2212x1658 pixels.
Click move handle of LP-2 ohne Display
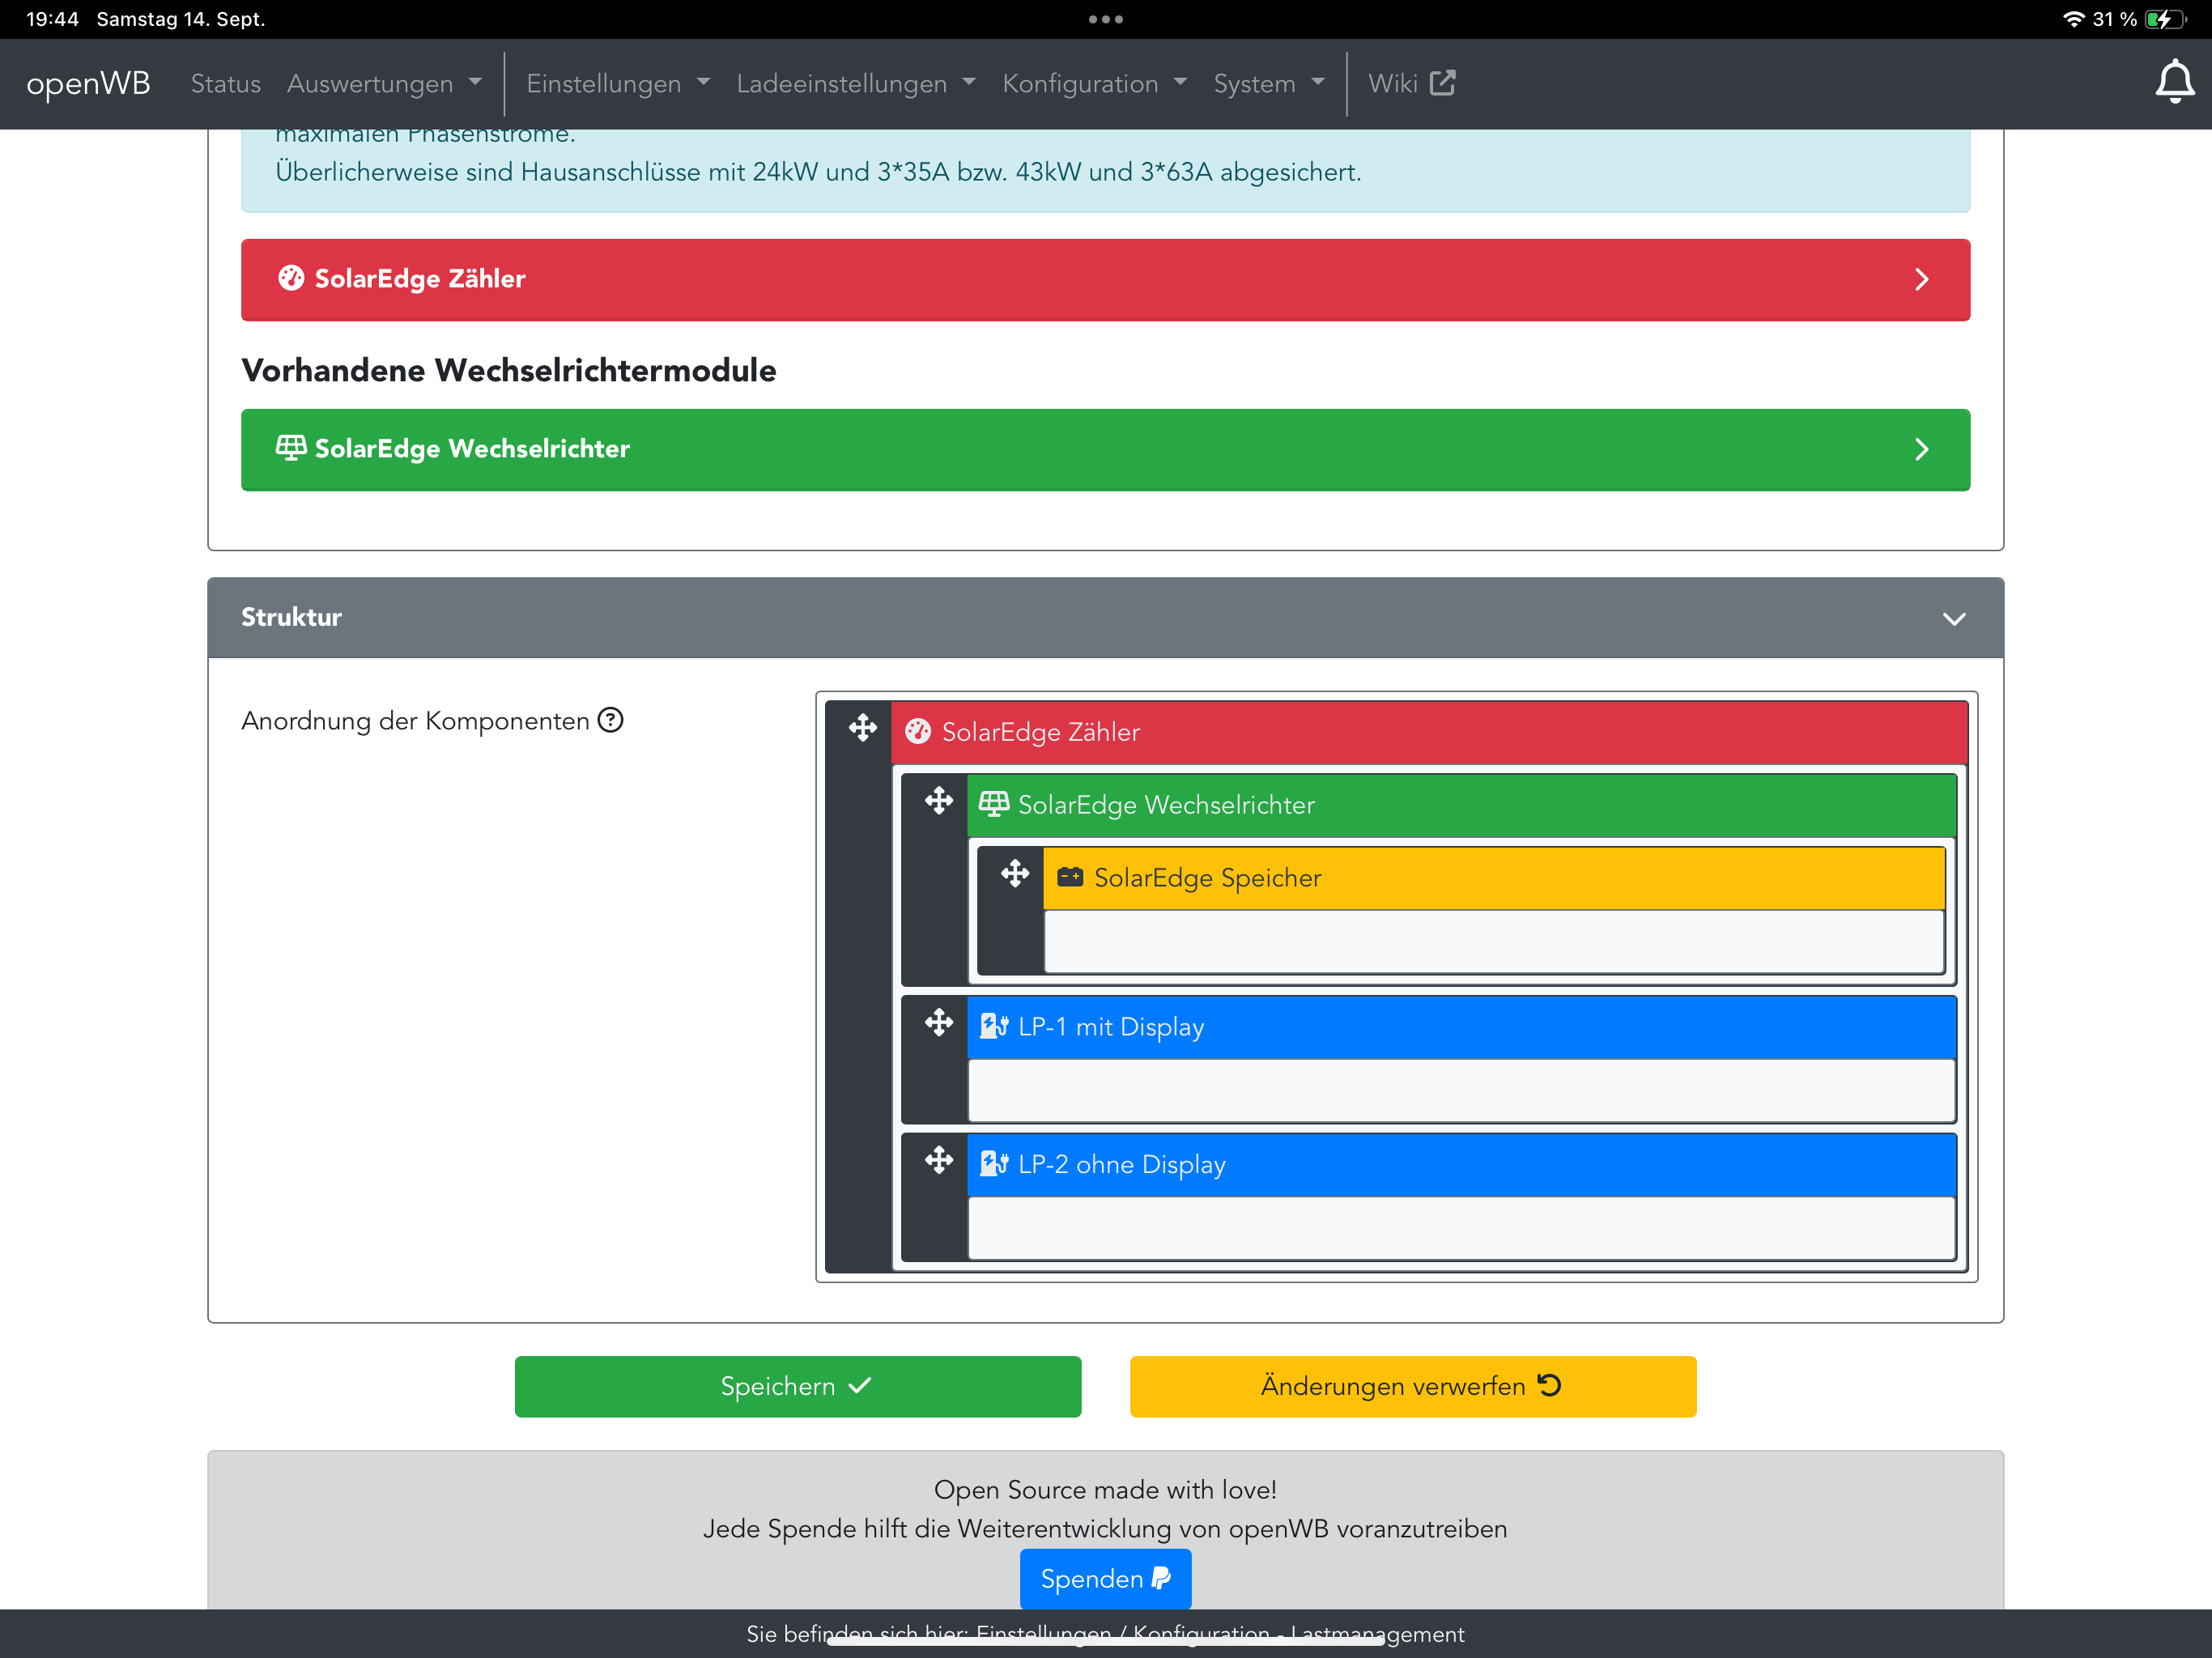click(938, 1161)
